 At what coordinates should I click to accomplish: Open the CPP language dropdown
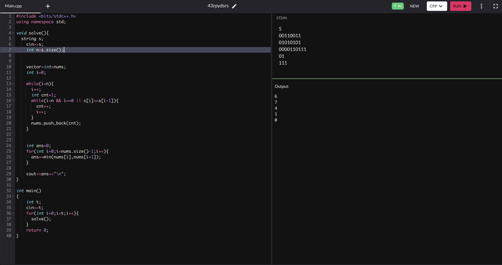click(437, 6)
